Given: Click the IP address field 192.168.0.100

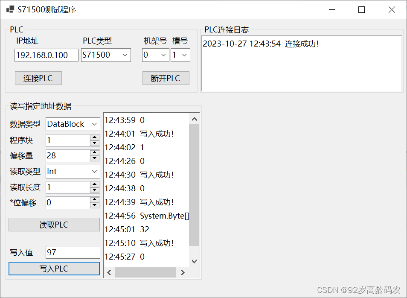Looking at the screenshot, I should tap(47, 55).
